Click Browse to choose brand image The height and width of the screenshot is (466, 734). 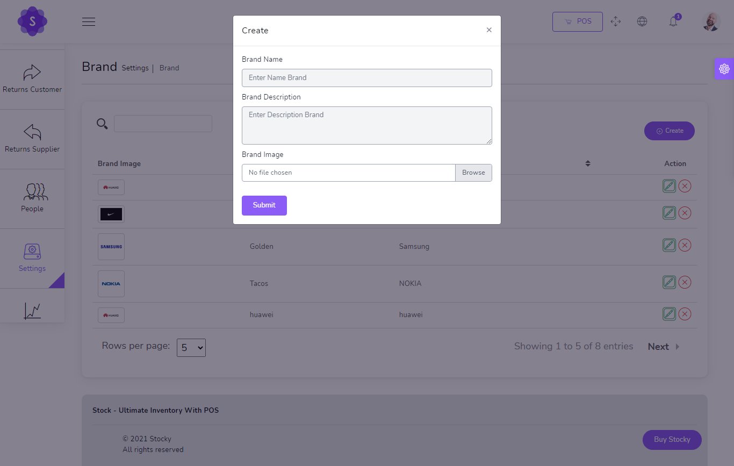473,173
